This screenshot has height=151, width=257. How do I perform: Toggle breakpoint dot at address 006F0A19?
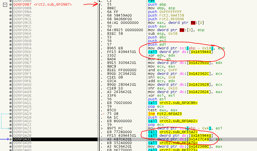(11, 114)
